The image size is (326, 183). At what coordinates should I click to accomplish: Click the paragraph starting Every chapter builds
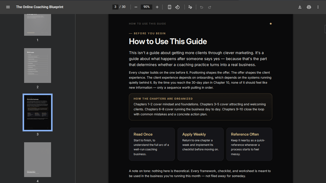point(200,80)
